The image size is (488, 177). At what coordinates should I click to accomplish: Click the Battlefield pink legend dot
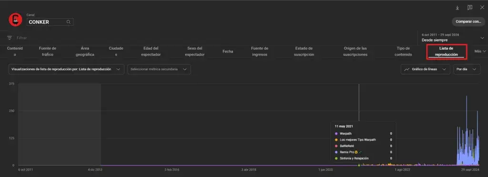click(336, 146)
